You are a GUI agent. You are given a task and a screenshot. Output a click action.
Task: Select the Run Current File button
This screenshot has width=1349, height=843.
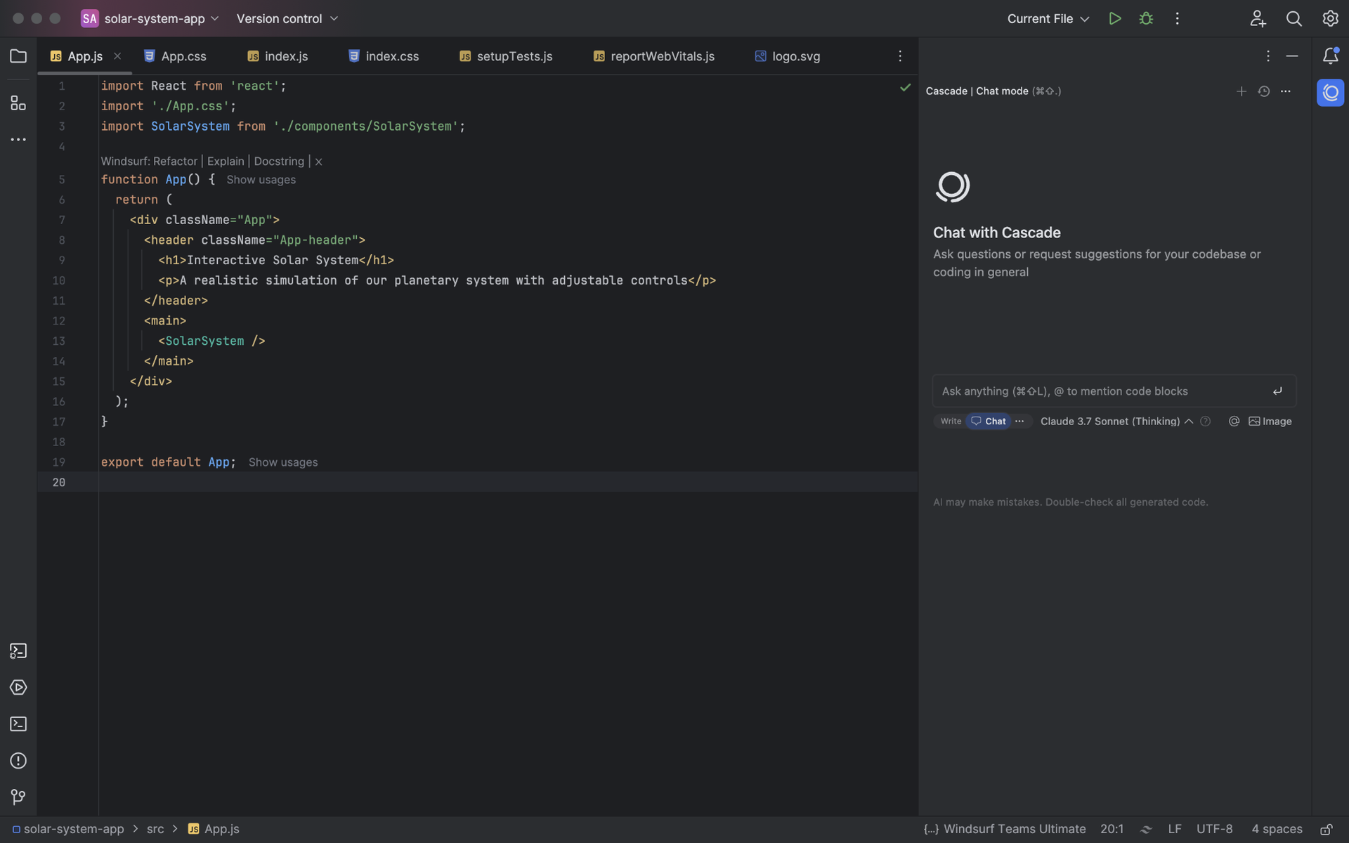click(x=1115, y=18)
